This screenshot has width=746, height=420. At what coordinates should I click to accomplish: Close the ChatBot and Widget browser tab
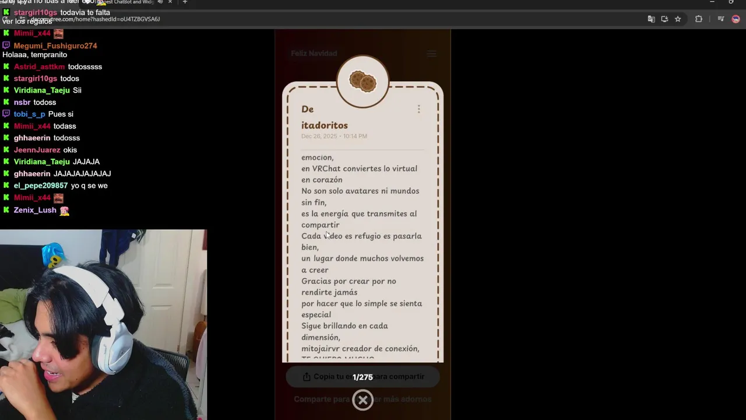click(170, 2)
